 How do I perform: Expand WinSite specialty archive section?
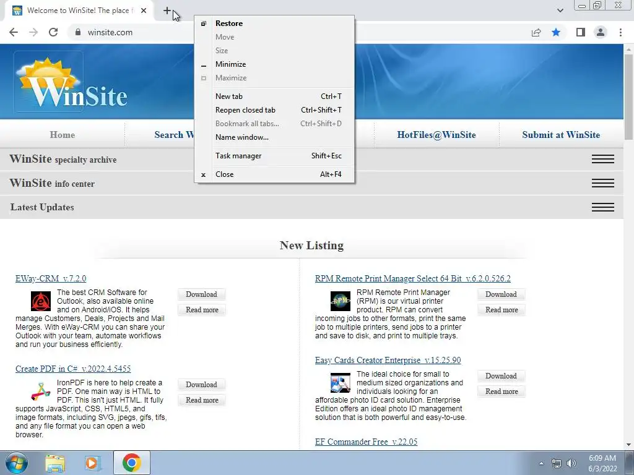(603, 159)
